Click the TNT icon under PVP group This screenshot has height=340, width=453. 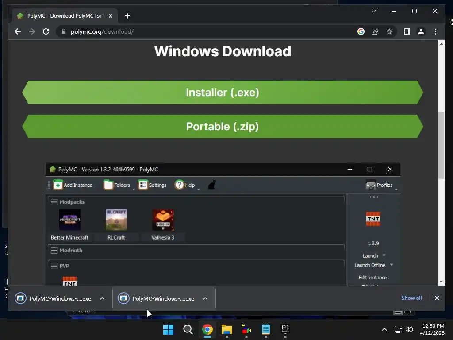pyautogui.click(x=70, y=281)
